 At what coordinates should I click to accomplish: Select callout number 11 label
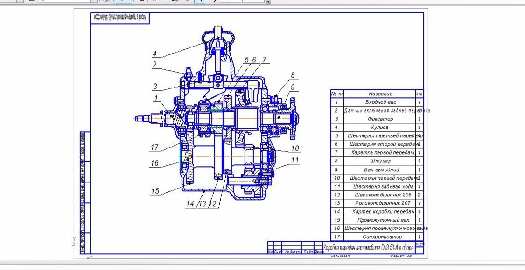[x=294, y=161]
